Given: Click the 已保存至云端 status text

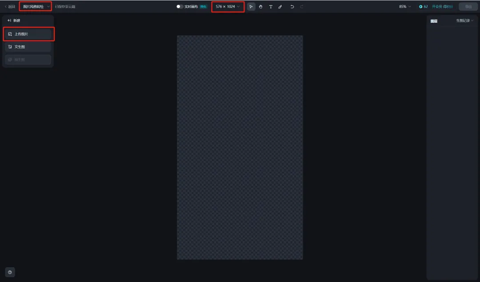Looking at the screenshot, I should [x=65, y=6].
